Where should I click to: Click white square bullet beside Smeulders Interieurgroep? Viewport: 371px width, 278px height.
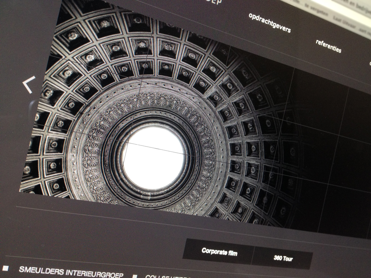[6, 269]
